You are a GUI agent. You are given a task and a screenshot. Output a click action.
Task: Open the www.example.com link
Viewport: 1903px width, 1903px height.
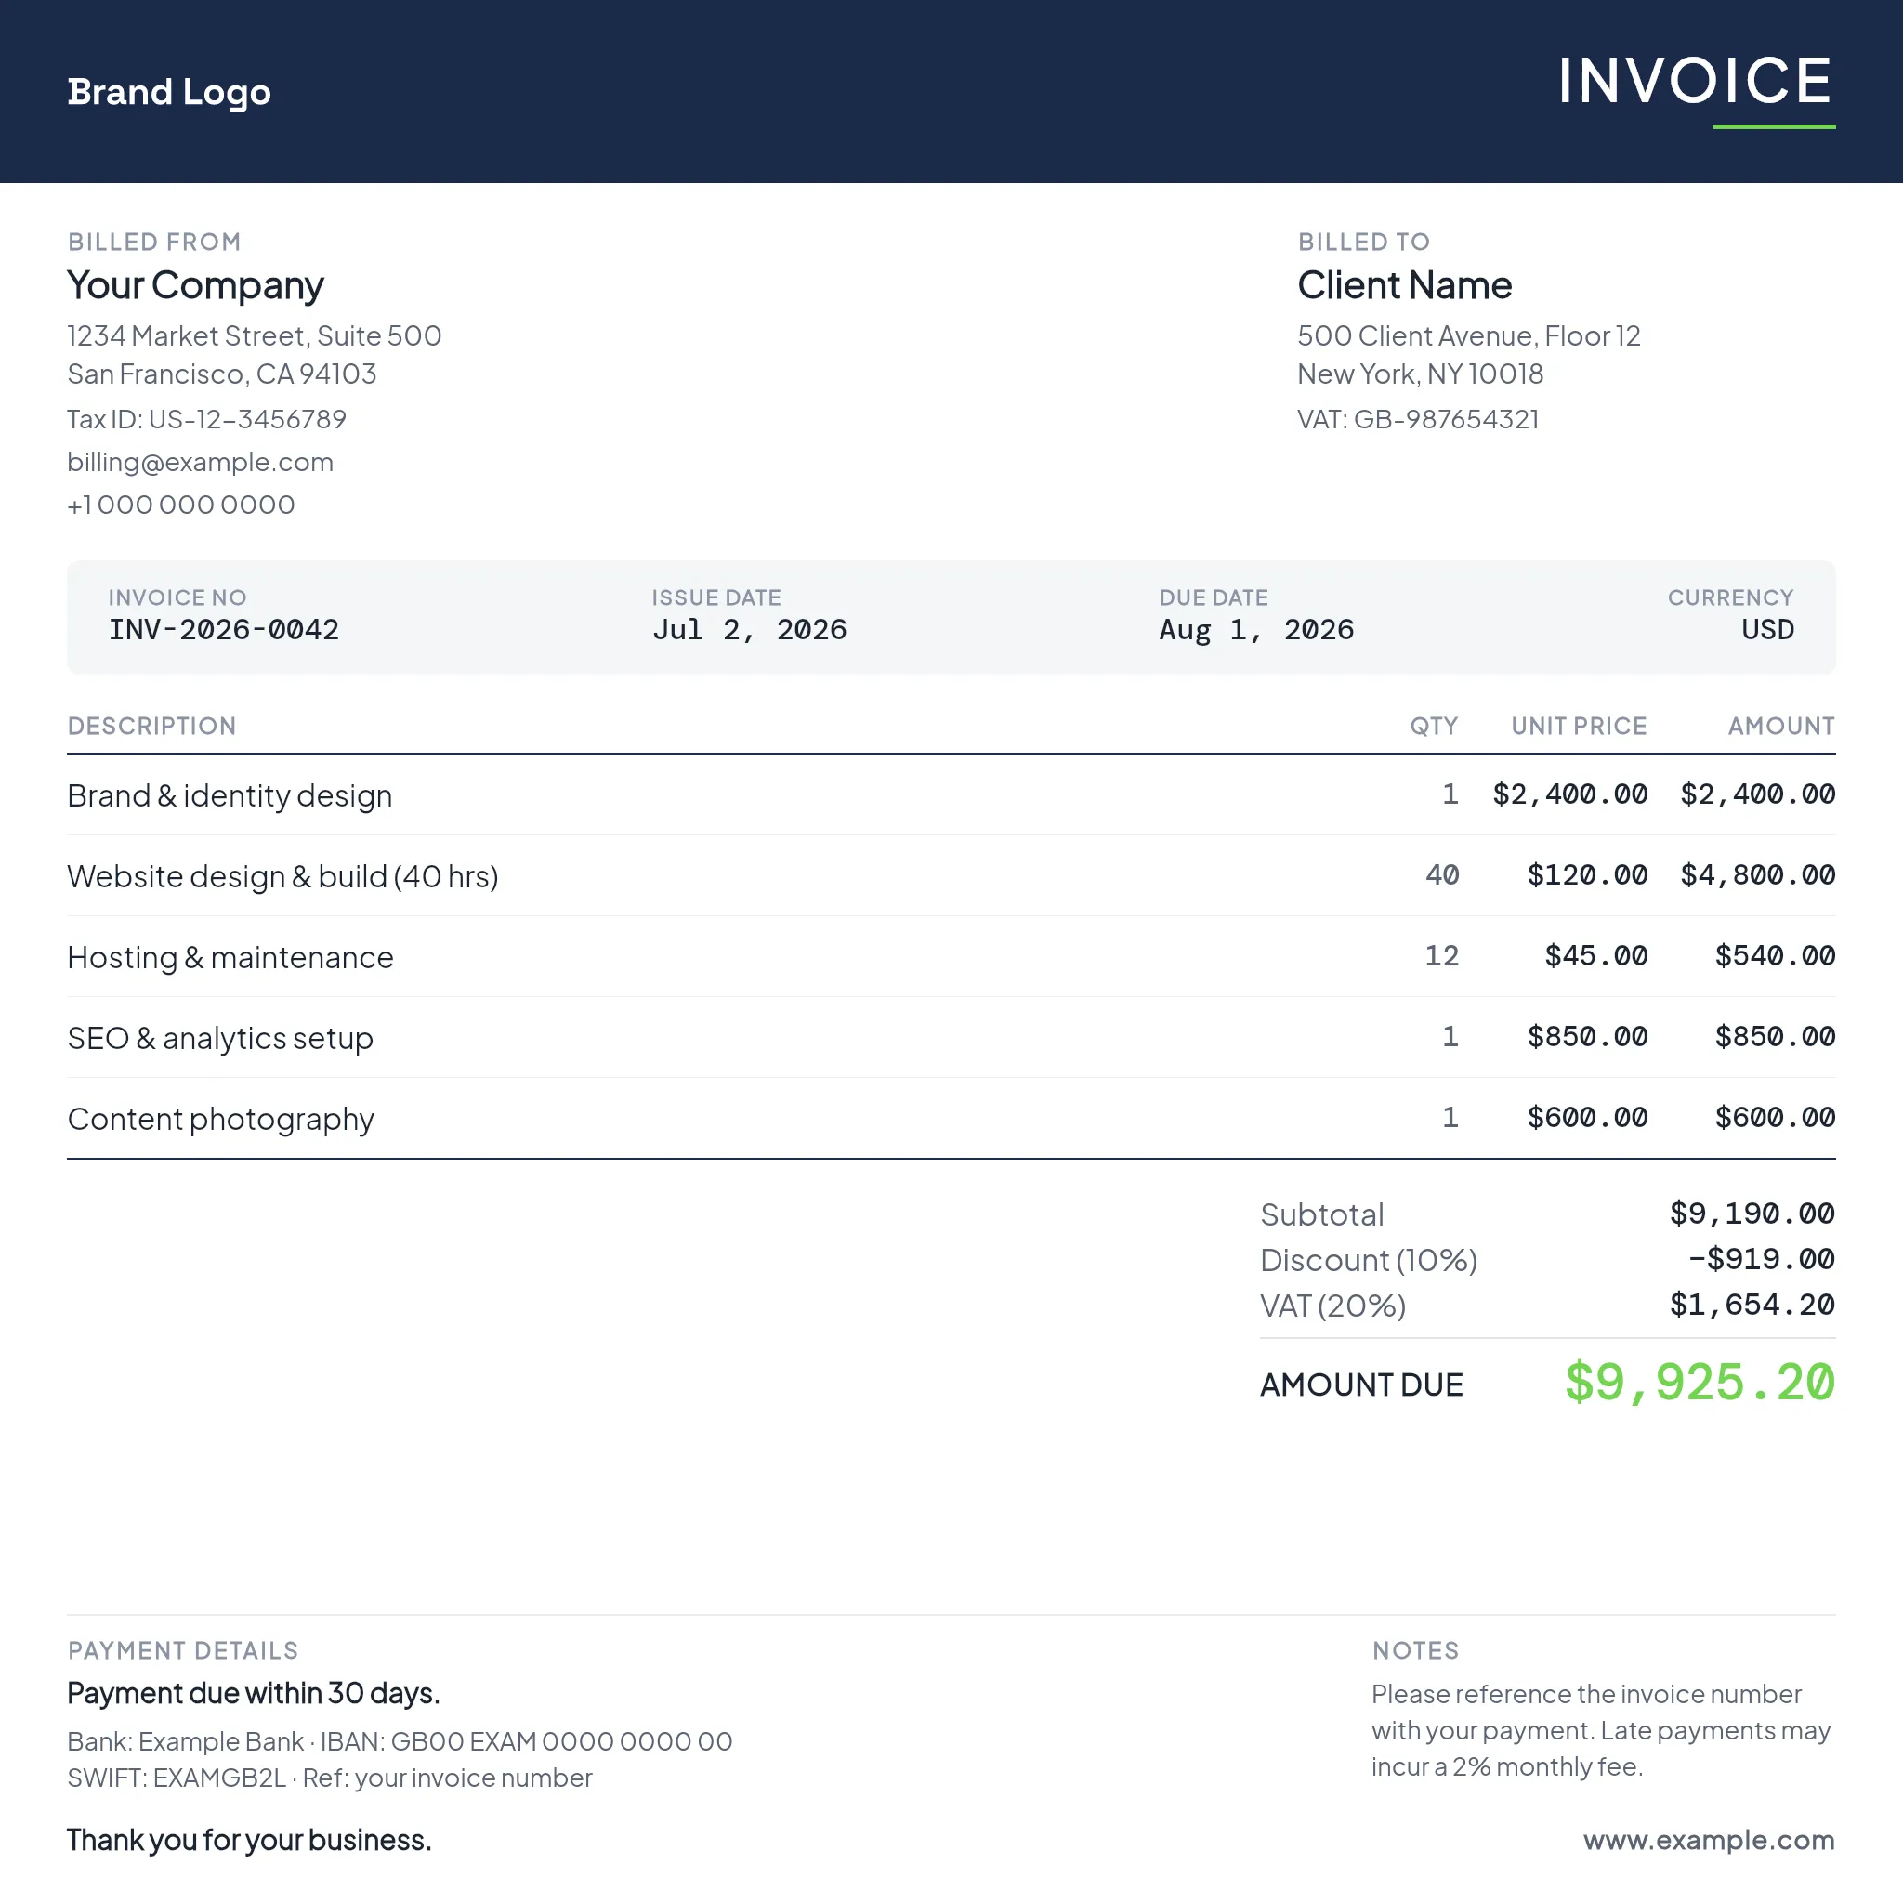coord(1708,1840)
